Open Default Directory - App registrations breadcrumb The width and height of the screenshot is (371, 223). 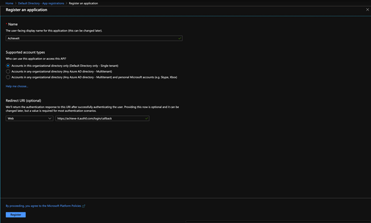tap(41, 4)
